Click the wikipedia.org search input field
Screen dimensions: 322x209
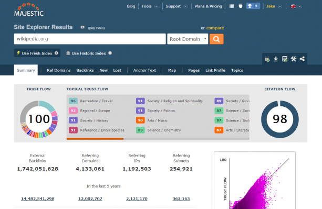pos(90,39)
